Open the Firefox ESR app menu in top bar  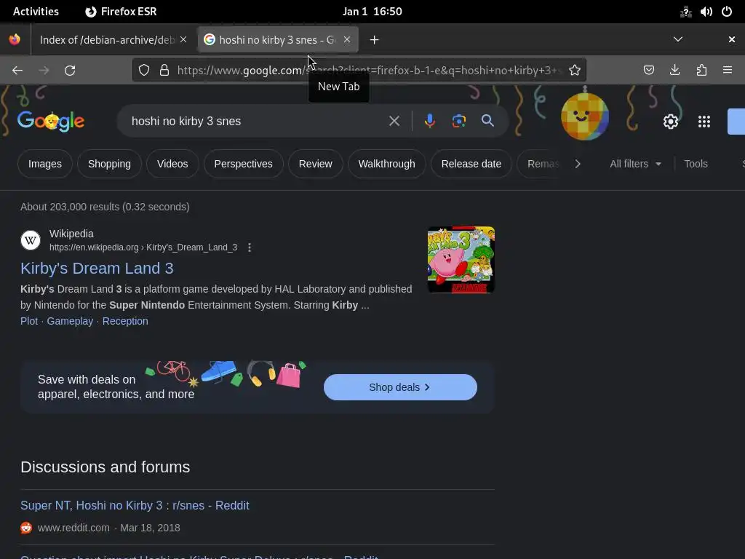[x=121, y=12]
